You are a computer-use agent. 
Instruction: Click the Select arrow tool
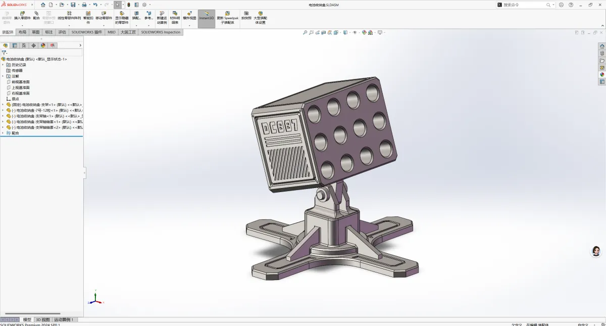point(118,5)
